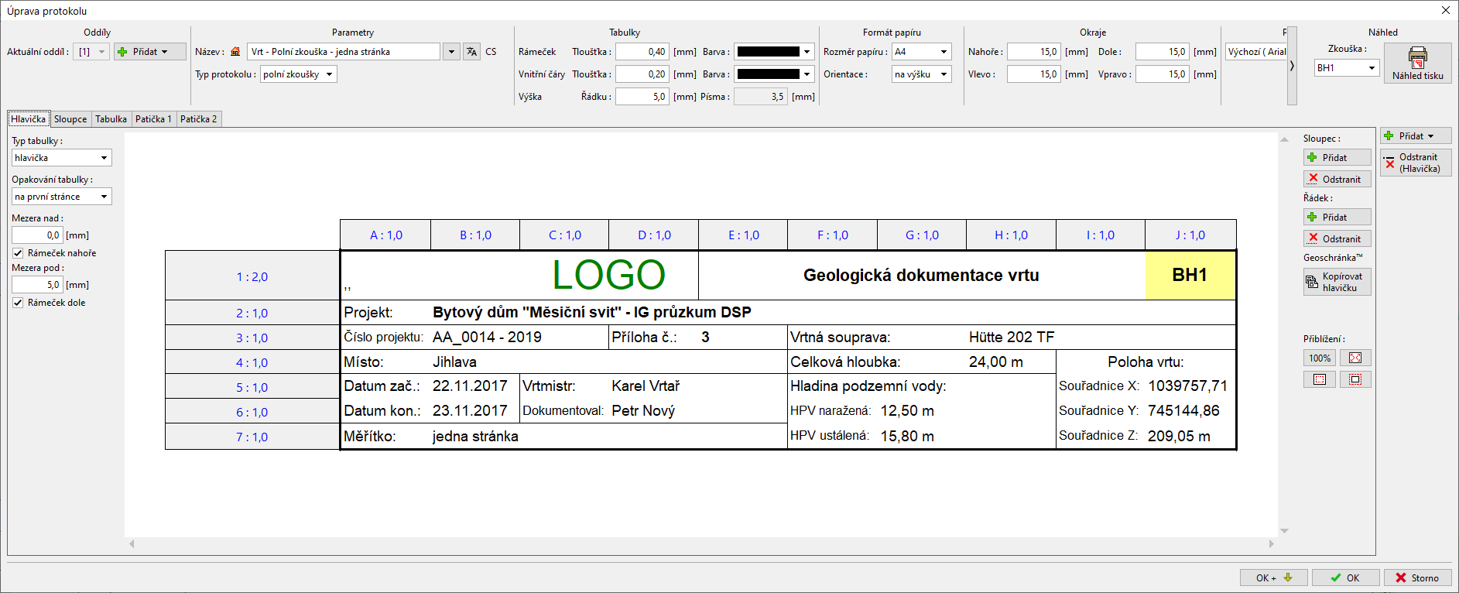1459x593 pixels.
Task: Click the OK + down arrow button
Action: point(1274,578)
